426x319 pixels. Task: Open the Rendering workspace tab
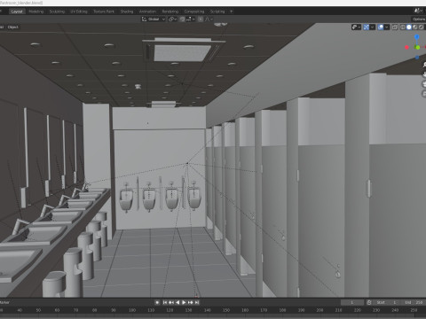[x=170, y=12]
